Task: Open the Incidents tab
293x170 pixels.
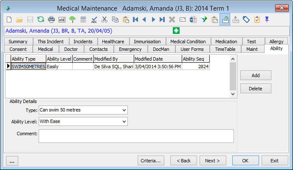Action: point(83,42)
